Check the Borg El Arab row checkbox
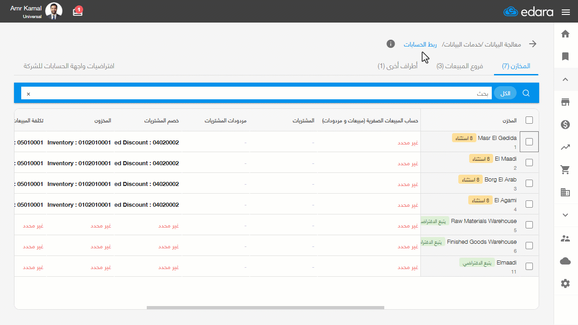Image resolution: width=578 pixels, height=325 pixels. (x=529, y=183)
